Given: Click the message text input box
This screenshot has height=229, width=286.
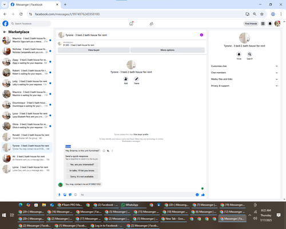Looking at the screenshot, I should pyautogui.click(x=137, y=195).
